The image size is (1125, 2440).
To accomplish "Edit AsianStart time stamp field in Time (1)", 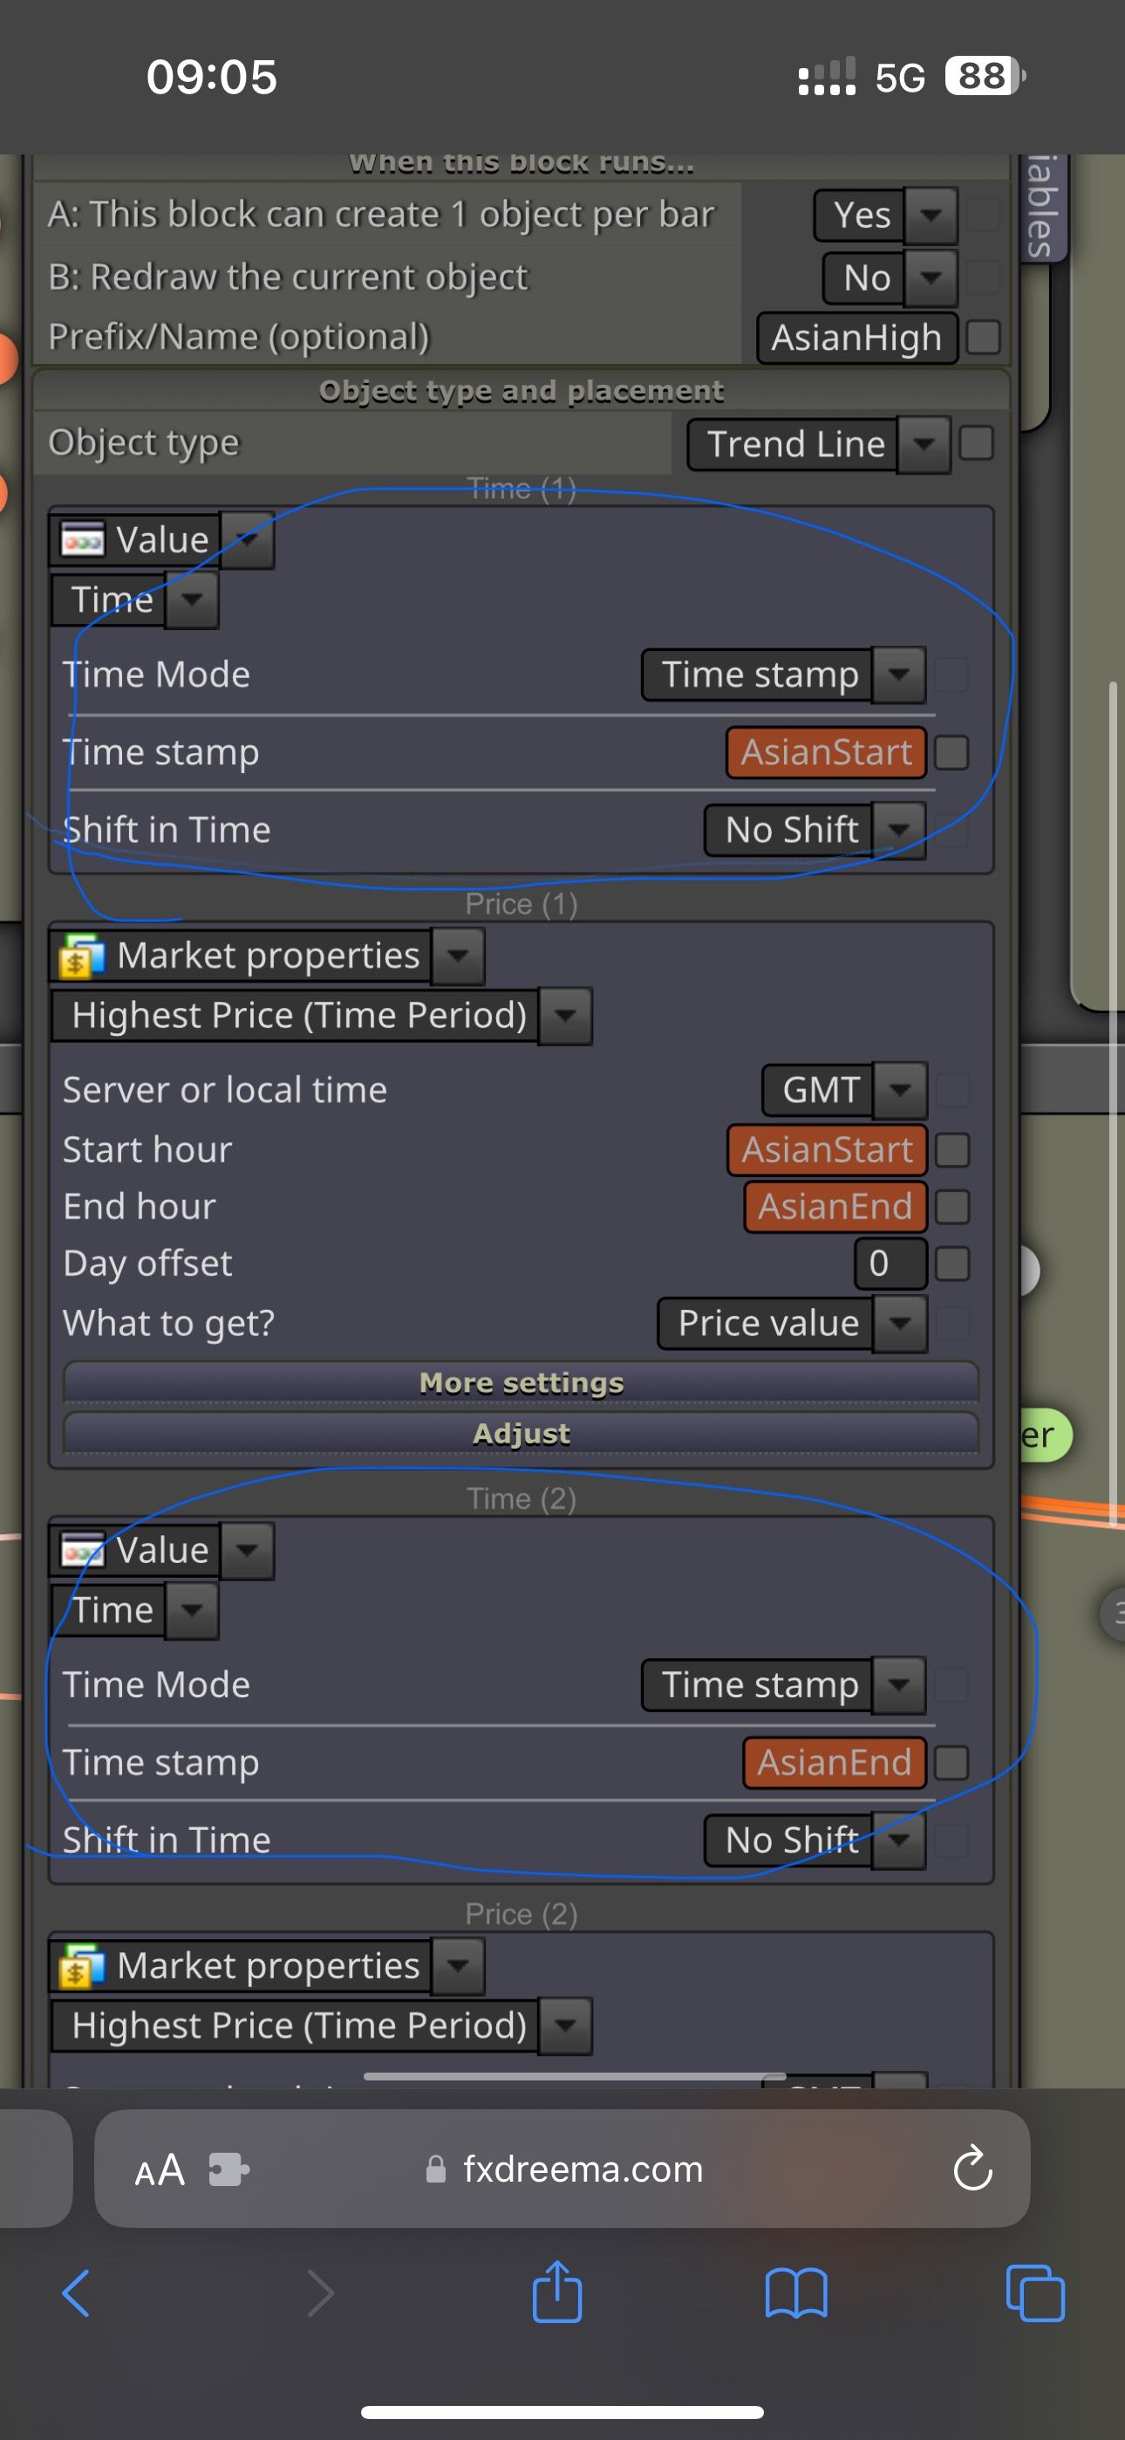I will click(826, 753).
